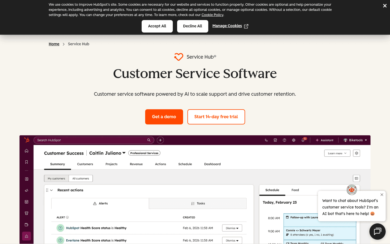Open the Settings gear in the top bar
390x244 pixels.
point(294,140)
